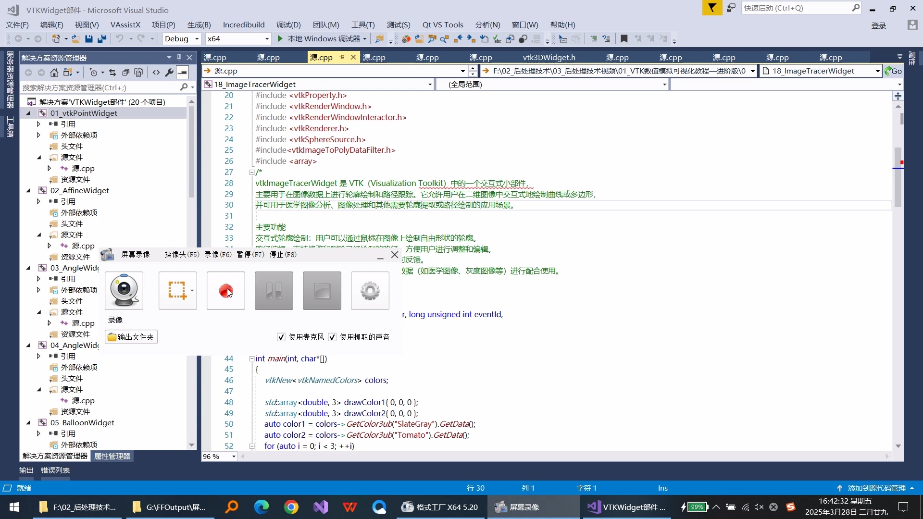The image size is (923, 519).
Task: Click the solution explorer search field
Action: coord(101,87)
